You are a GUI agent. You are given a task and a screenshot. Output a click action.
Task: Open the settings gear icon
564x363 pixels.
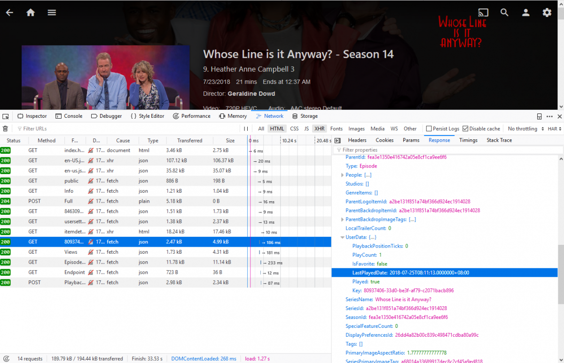(547, 13)
